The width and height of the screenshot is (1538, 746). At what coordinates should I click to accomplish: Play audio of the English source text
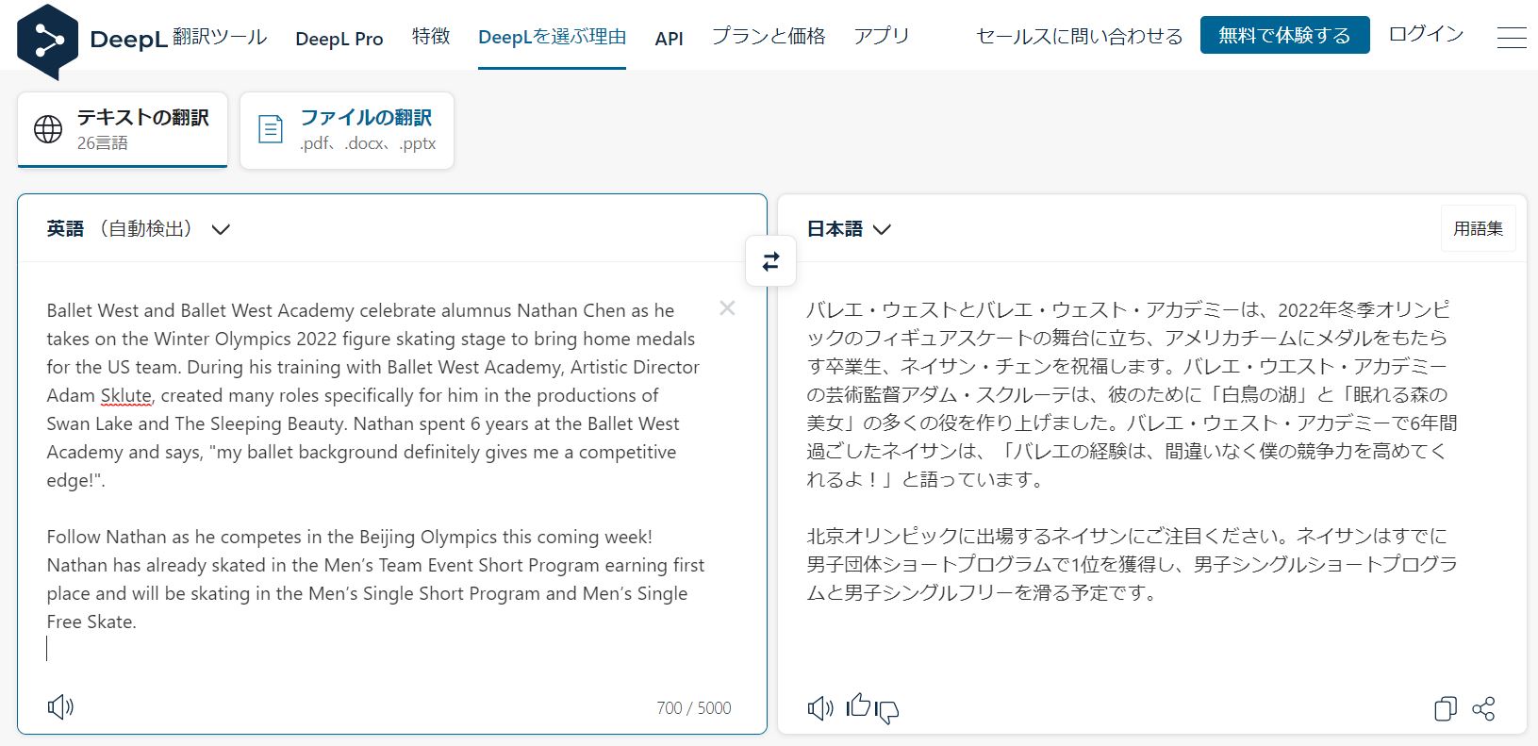pyautogui.click(x=60, y=706)
